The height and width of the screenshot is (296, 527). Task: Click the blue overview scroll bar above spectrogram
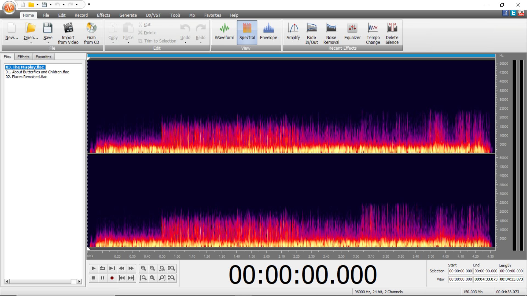pos(291,56)
